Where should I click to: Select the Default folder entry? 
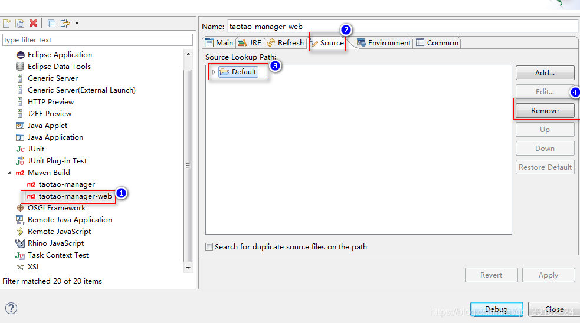pyautogui.click(x=238, y=72)
